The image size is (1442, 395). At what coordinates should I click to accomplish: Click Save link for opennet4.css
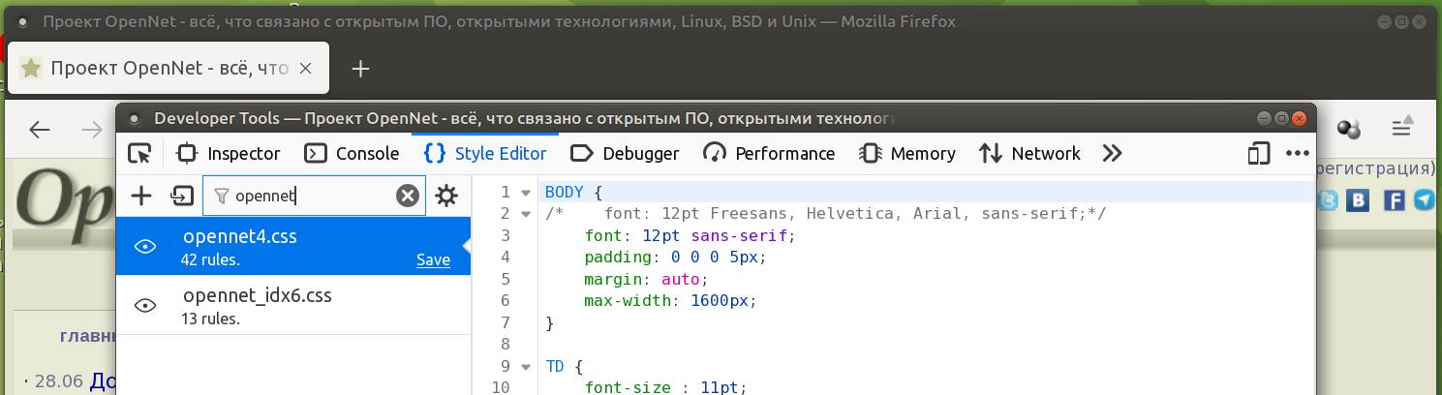[x=433, y=259]
